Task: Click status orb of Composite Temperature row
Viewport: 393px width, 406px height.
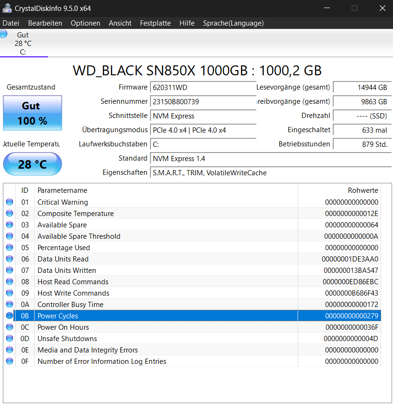Action: [x=9, y=213]
